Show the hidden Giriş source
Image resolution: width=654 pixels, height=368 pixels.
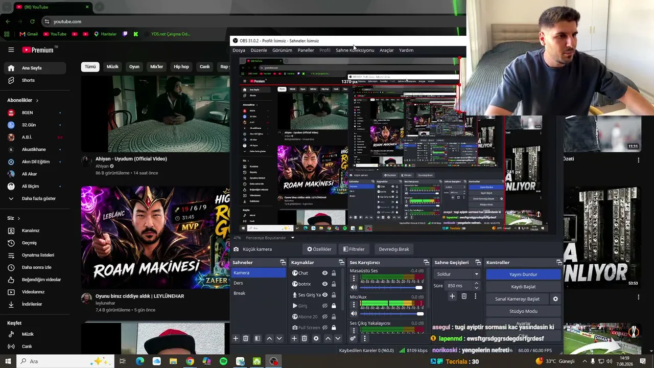point(324,306)
